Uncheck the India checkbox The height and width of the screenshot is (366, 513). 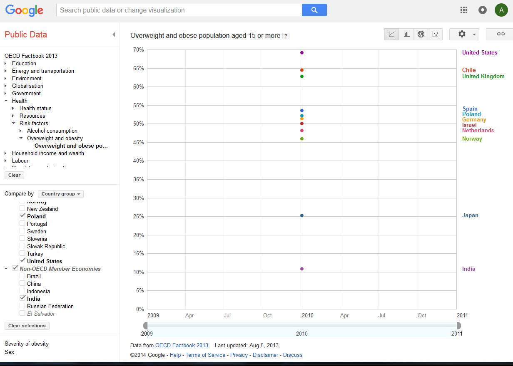point(22,298)
